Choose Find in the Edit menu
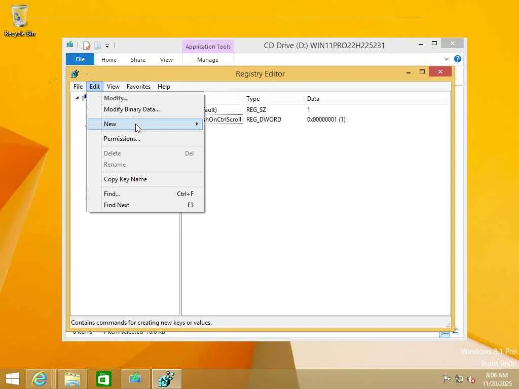 pos(145,194)
